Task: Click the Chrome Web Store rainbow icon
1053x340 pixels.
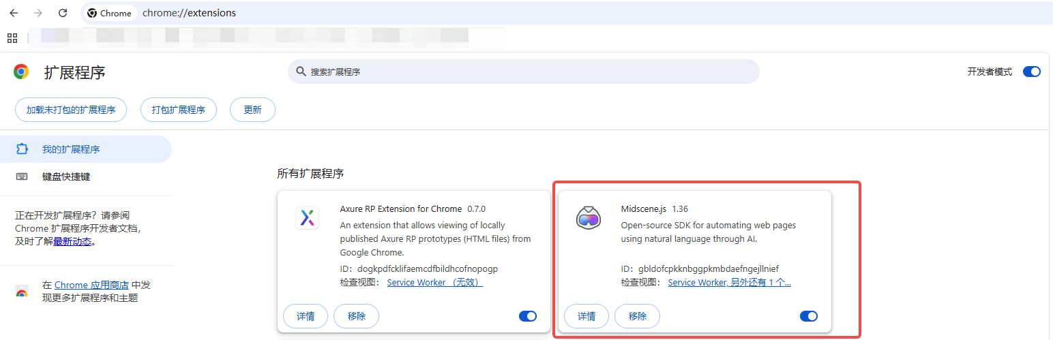Action: tap(22, 292)
